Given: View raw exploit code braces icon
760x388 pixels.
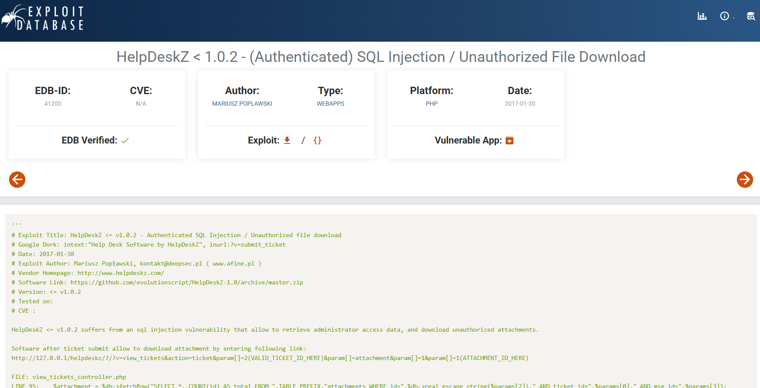Looking at the screenshot, I should pos(317,141).
